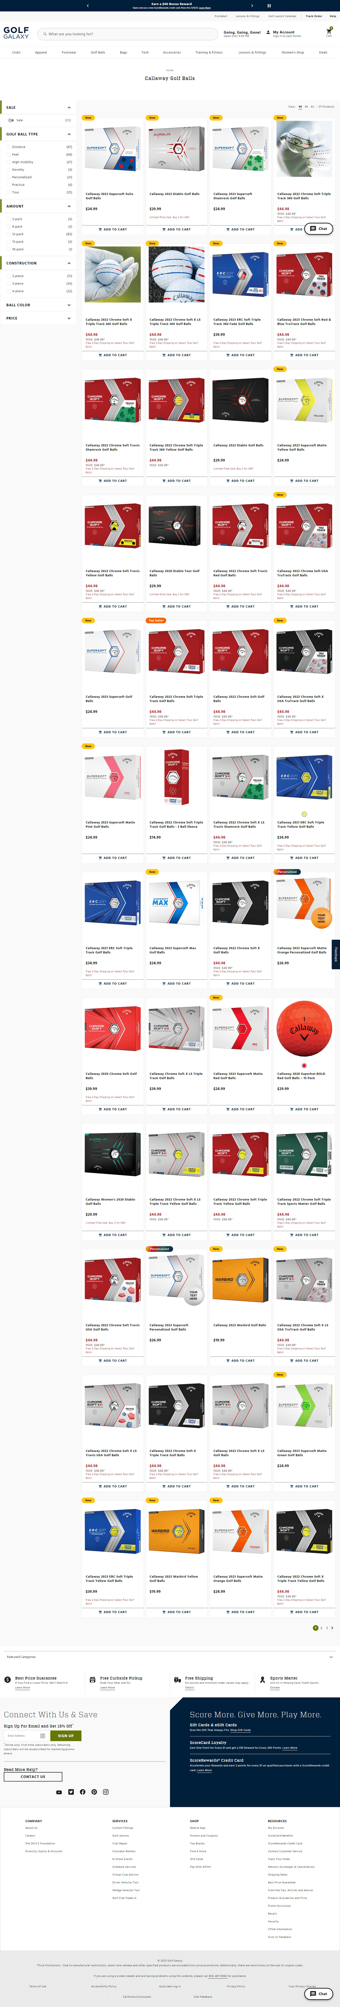Check the 12-pack amount filter
This screenshot has height=2007, width=340.
pos(8,234)
